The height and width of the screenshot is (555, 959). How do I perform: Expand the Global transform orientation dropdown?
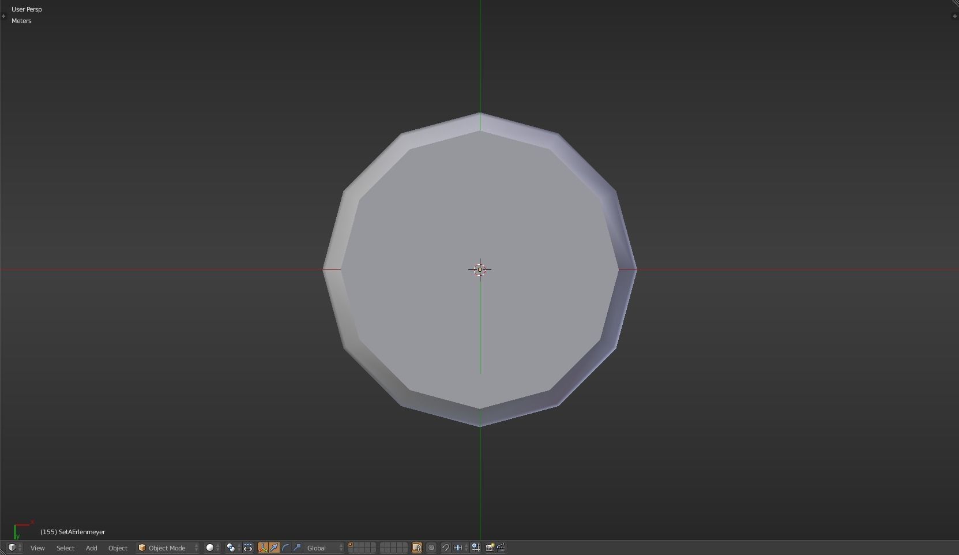[324, 547]
